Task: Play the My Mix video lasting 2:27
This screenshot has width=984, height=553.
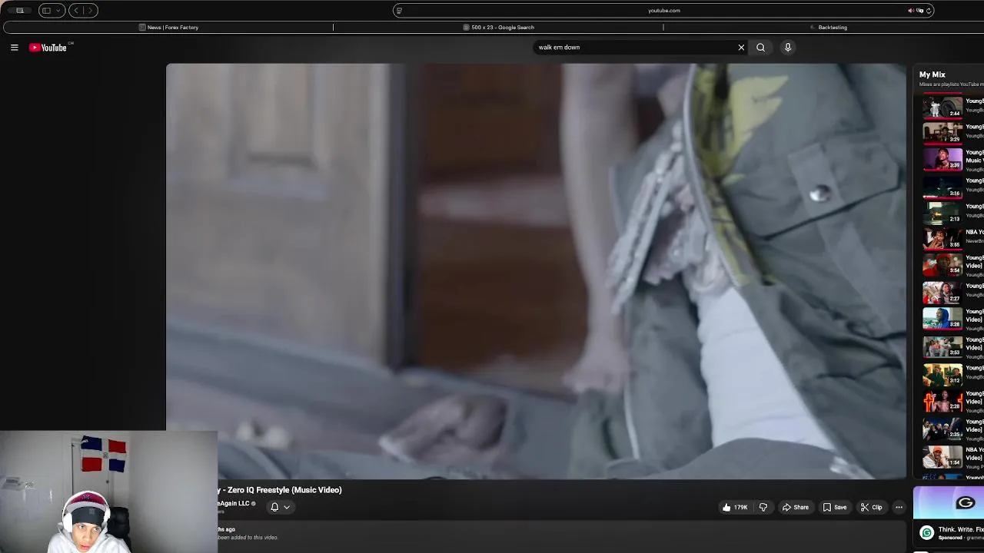Action: pos(942,293)
